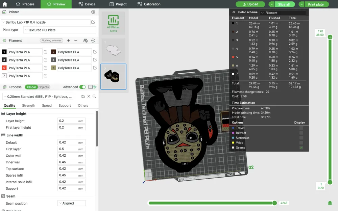Switch process scope to Global
The height and width of the screenshot is (211, 338).
31,87
